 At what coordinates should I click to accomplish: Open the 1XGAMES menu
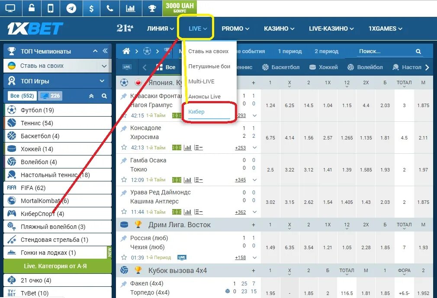[386, 29]
